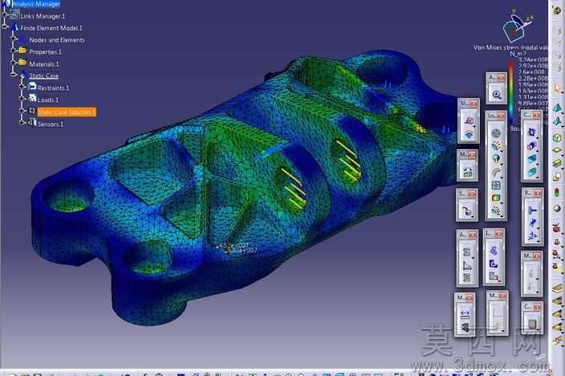
Task: Click the red-green traffic light icon
Action: 557,192
